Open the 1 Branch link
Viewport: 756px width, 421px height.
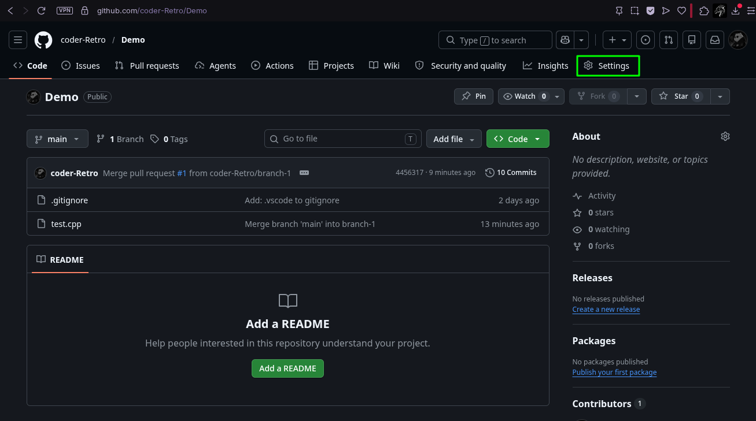120,139
